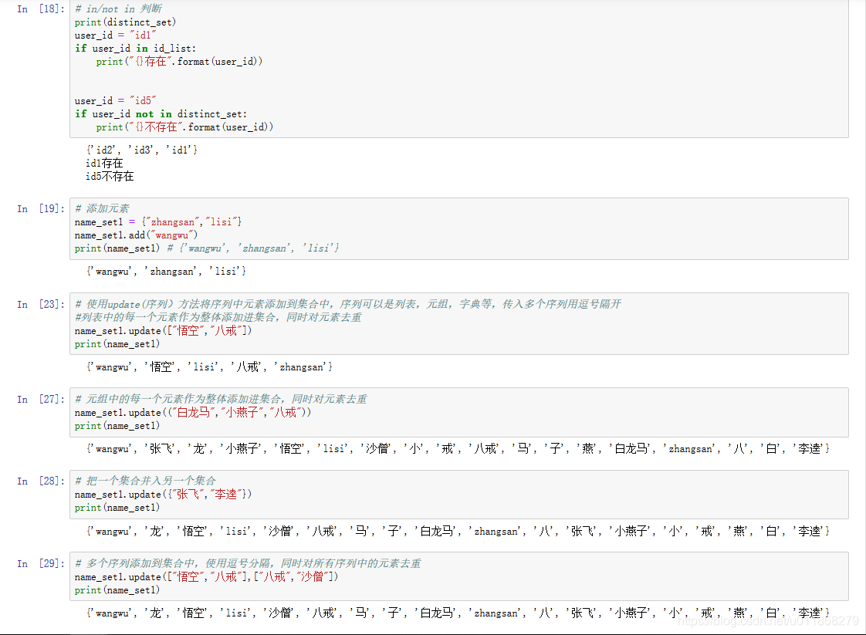The width and height of the screenshot is (866, 635).
Task: Click the output text 'id1存在'
Action: (x=104, y=164)
